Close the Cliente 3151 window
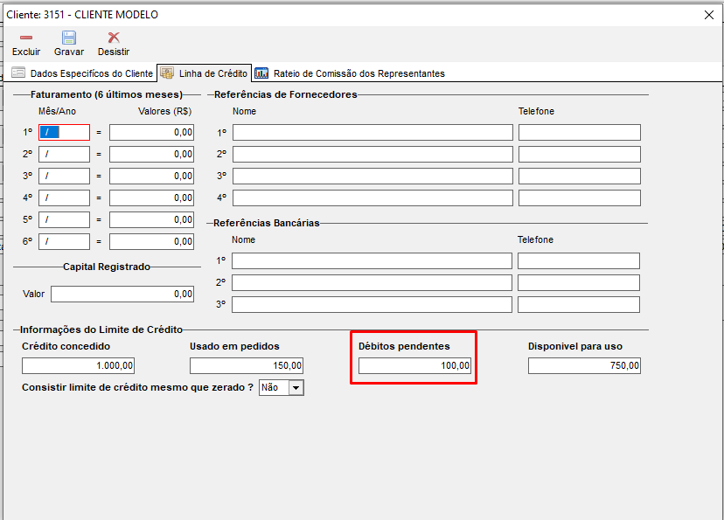Screen dimensions: 724x520 point(708,15)
